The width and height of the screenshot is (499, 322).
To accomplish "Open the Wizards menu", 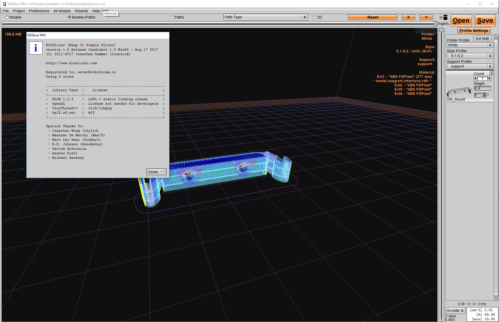I will 81,11.
